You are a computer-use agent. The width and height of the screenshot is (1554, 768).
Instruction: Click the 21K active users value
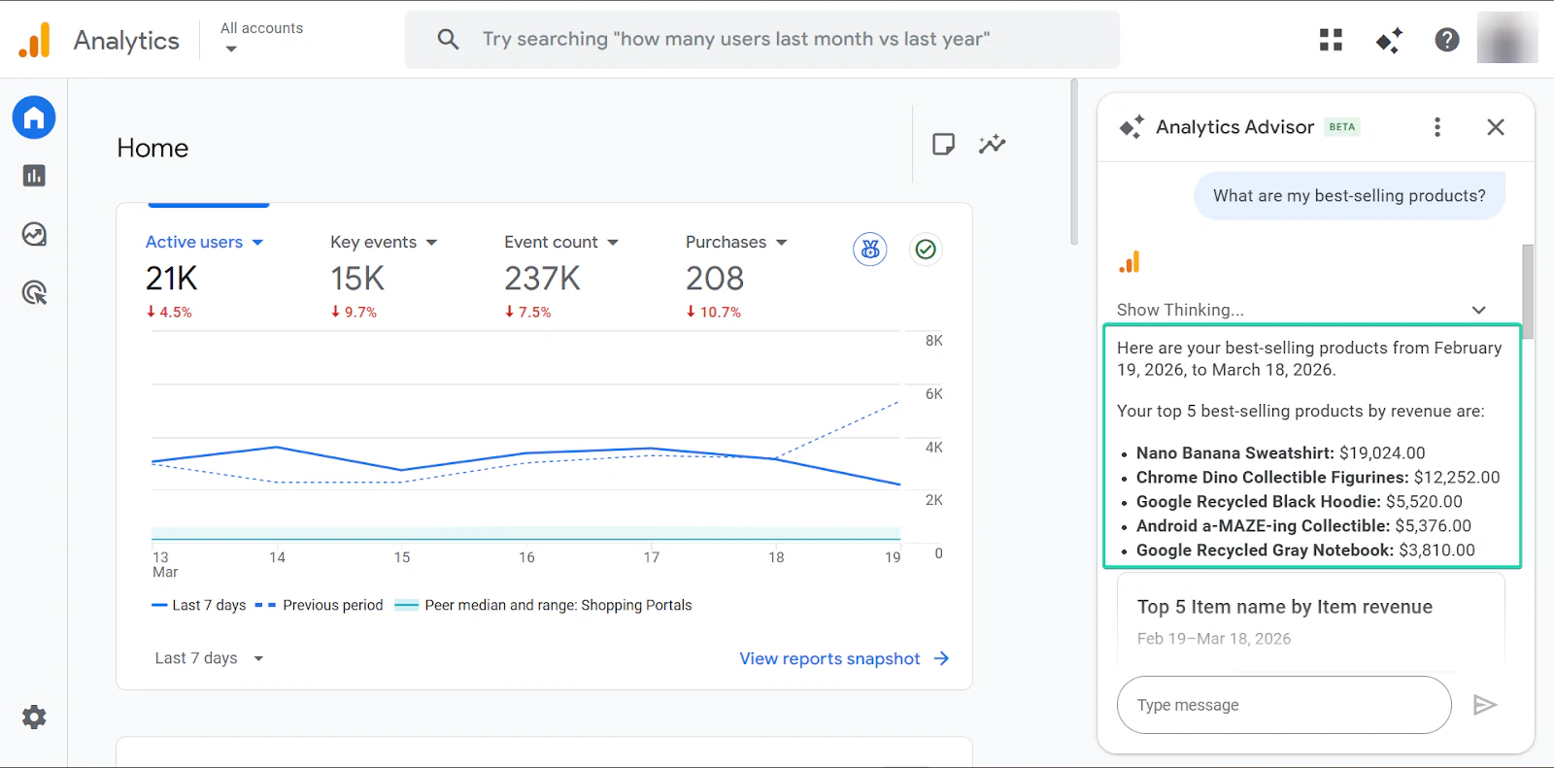pos(172,279)
